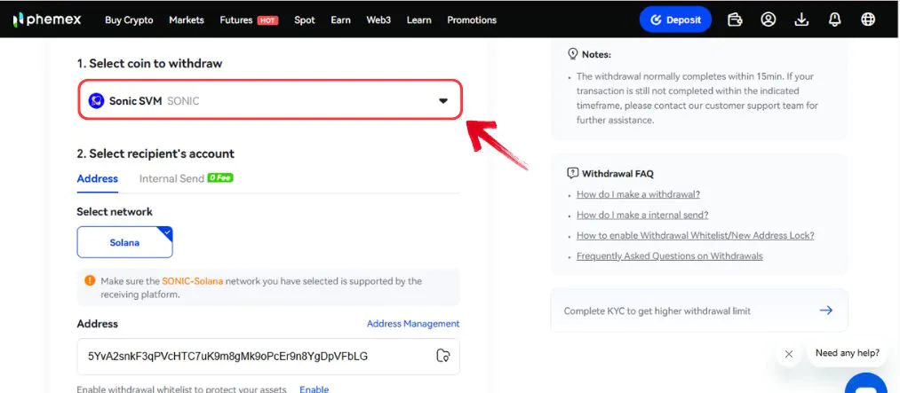
Task: Open the Learn menu
Action: (x=419, y=20)
